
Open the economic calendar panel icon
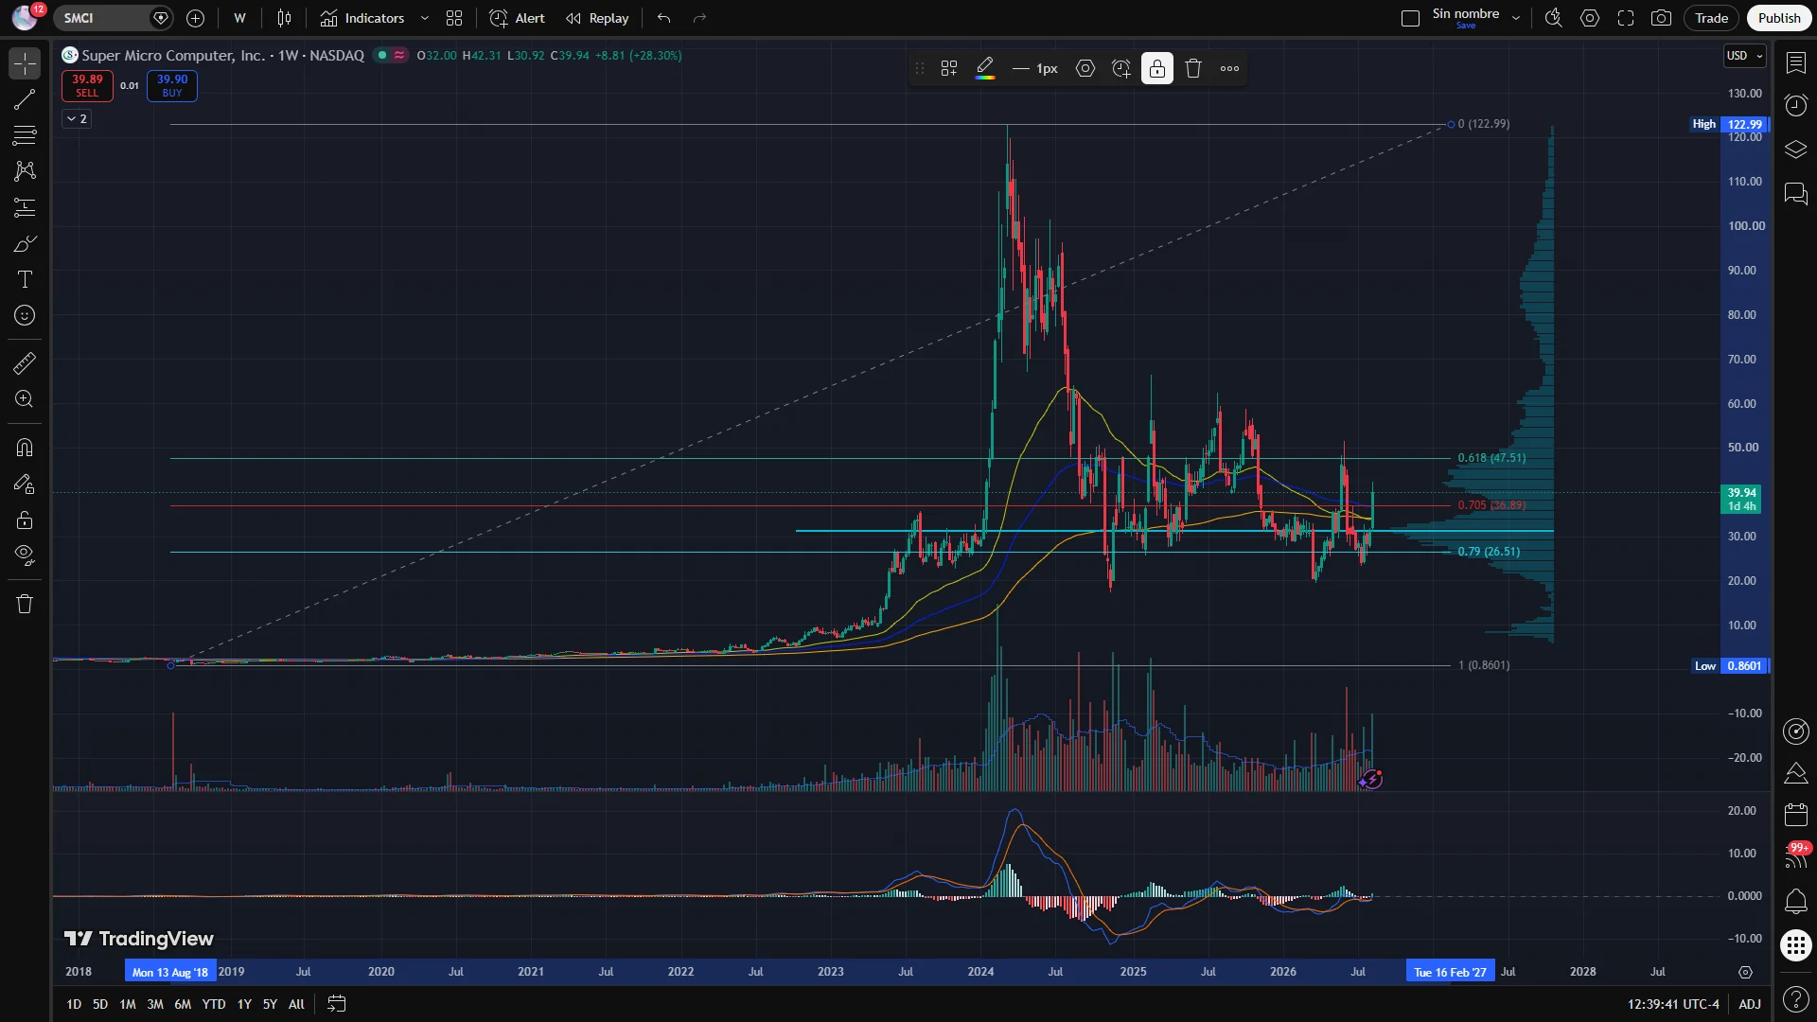tap(1795, 815)
